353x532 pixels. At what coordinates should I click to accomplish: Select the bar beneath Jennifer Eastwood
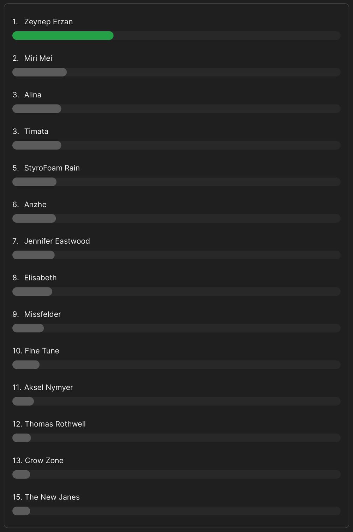(34, 255)
